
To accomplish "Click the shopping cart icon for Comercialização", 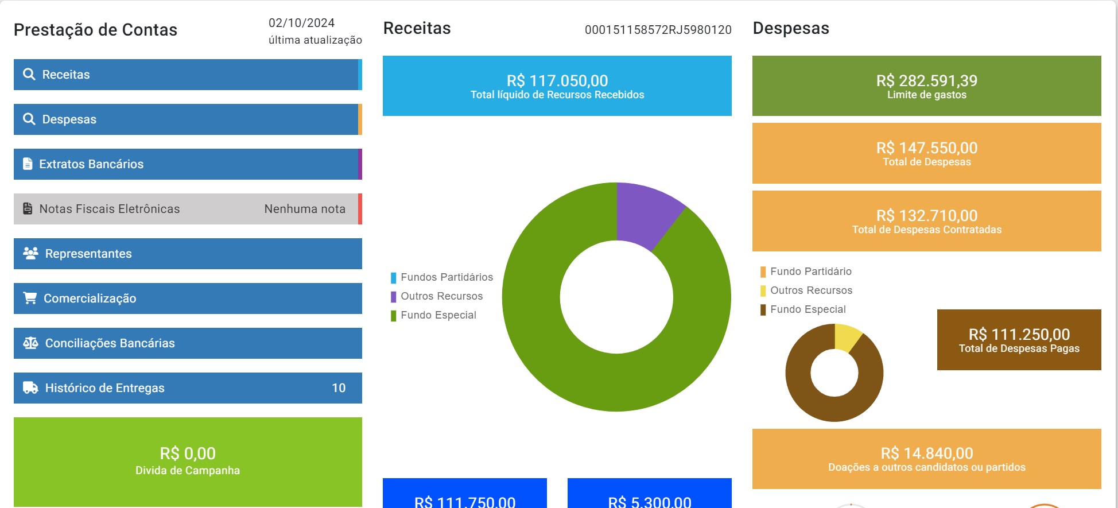I will coord(30,298).
